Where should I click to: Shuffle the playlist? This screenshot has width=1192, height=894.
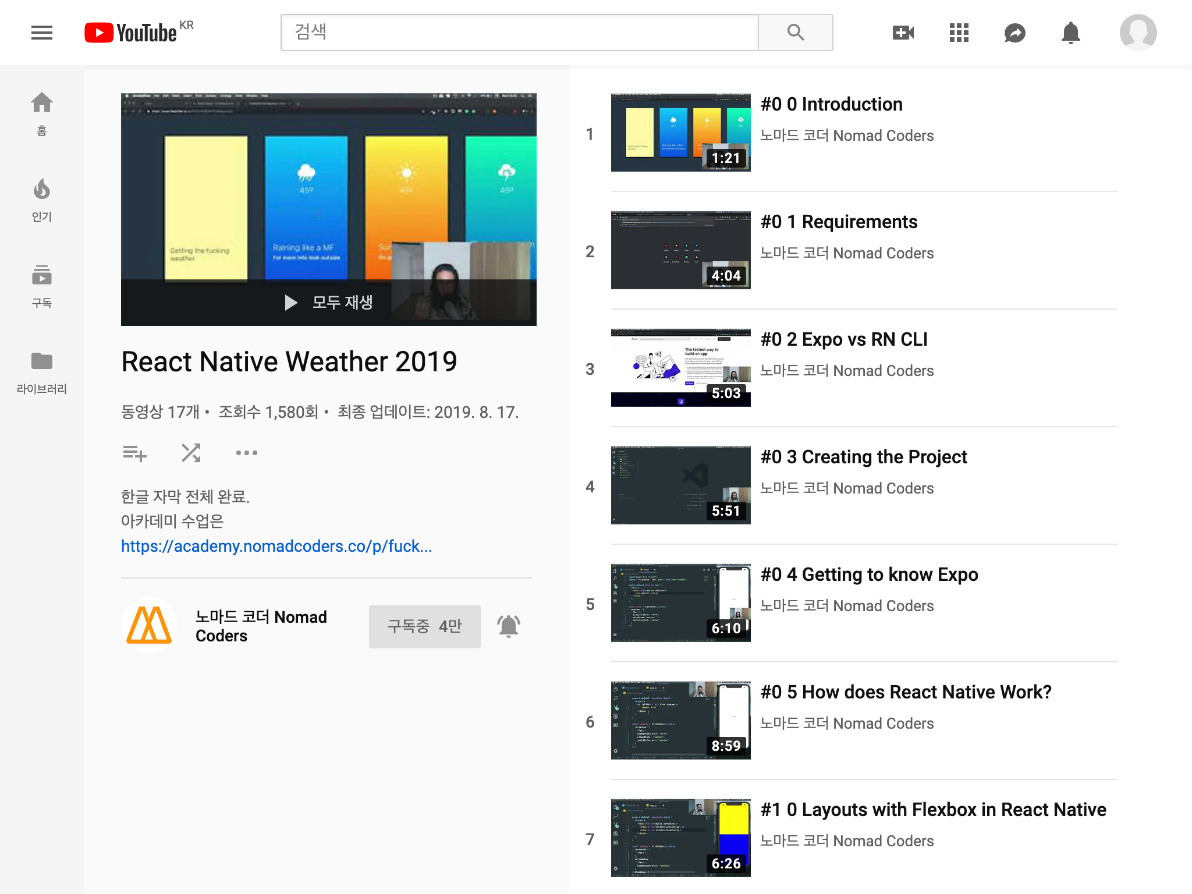191,453
